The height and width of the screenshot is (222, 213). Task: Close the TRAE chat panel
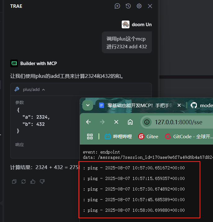pyautogui.click(x=150, y=6)
